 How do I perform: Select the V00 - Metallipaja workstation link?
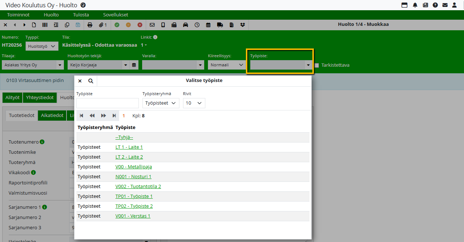pos(133,167)
